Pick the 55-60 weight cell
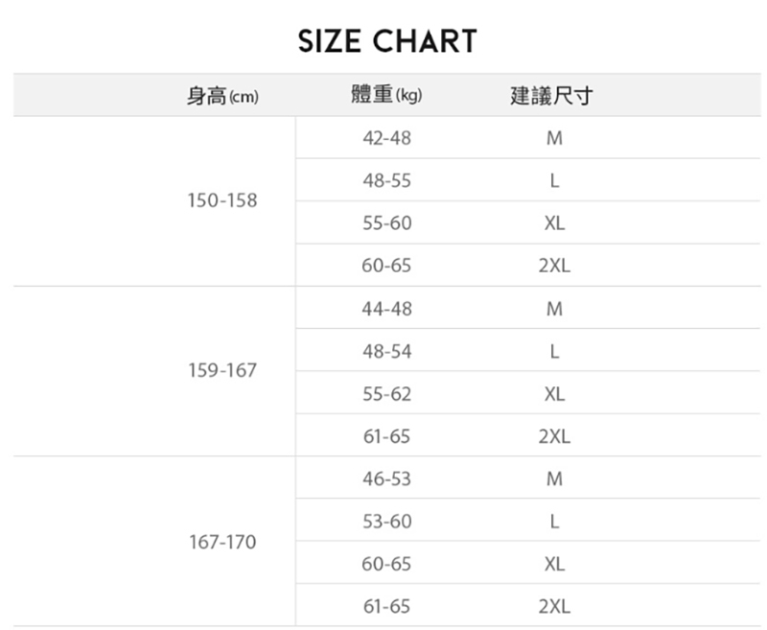 click(x=386, y=223)
